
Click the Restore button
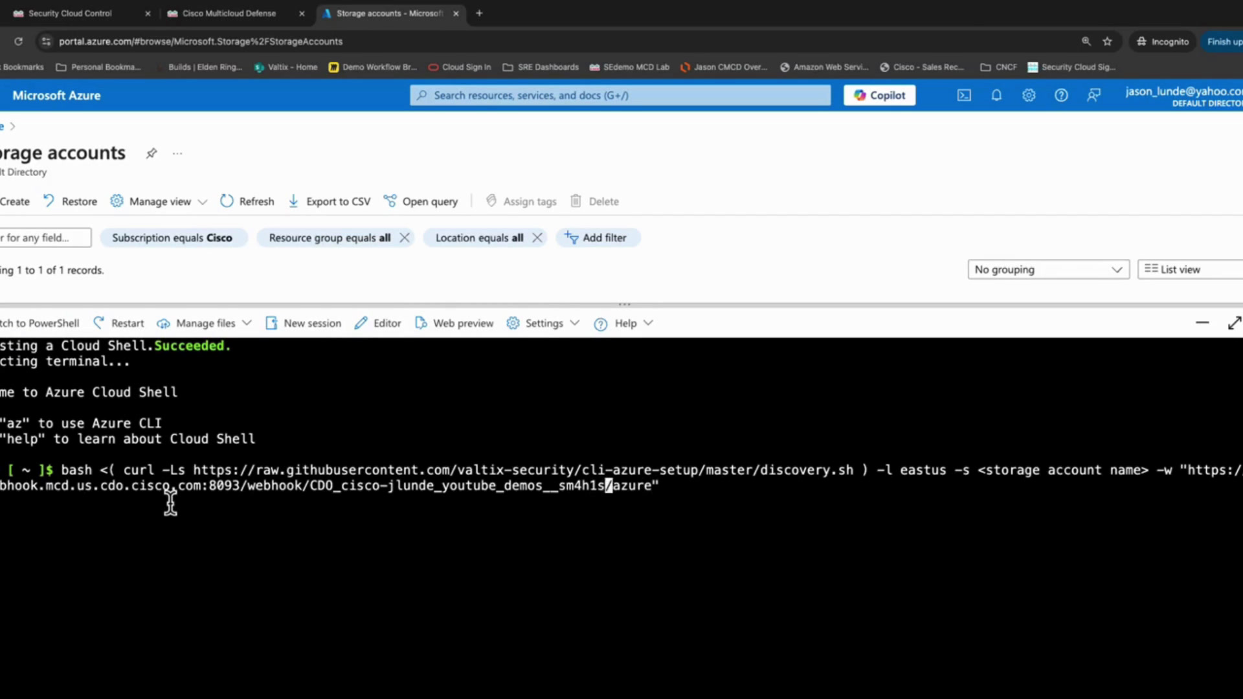(70, 201)
